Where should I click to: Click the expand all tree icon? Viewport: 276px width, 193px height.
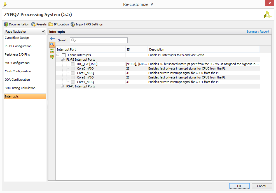(x=52, y=57)
